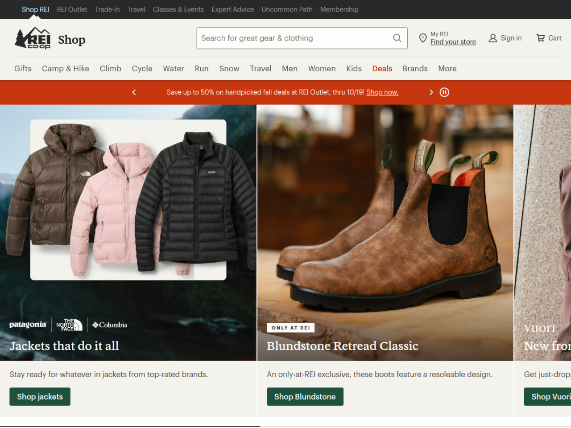Click the search magnifier icon
The image size is (571, 428).
[x=397, y=38]
